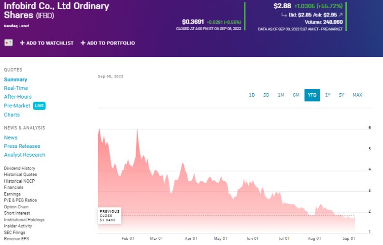Viewport: 383px width, 245px height.
Task: Open Revenue EPS
Action: click(16, 239)
